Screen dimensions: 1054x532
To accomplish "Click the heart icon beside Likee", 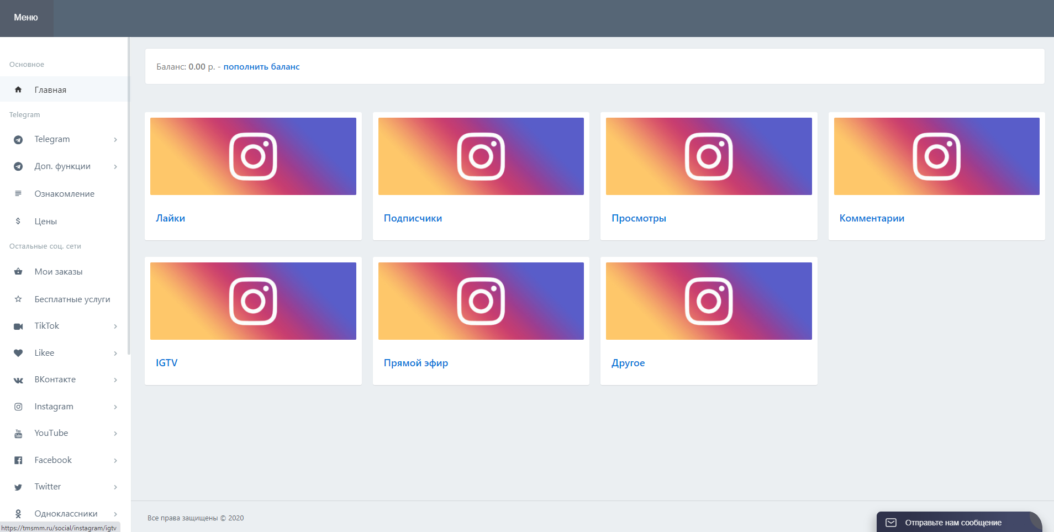I will 18,353.
